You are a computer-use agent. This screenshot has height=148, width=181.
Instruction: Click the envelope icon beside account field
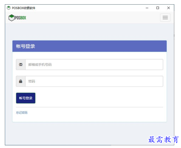[21, 65]
